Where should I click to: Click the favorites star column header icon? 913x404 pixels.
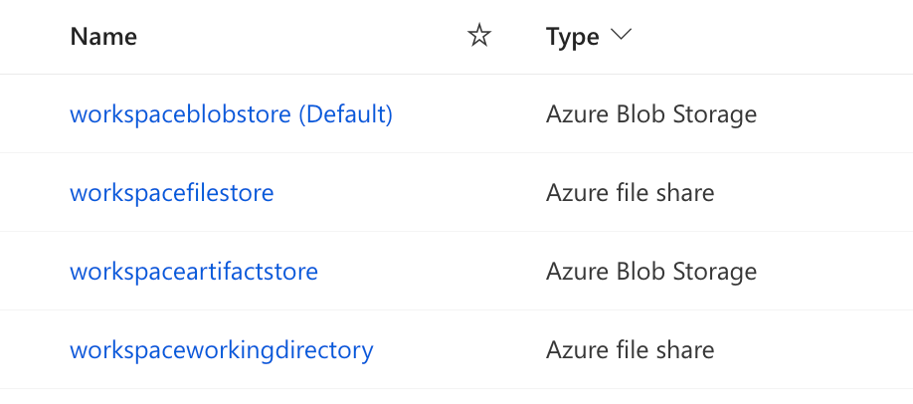click(479, 37)
